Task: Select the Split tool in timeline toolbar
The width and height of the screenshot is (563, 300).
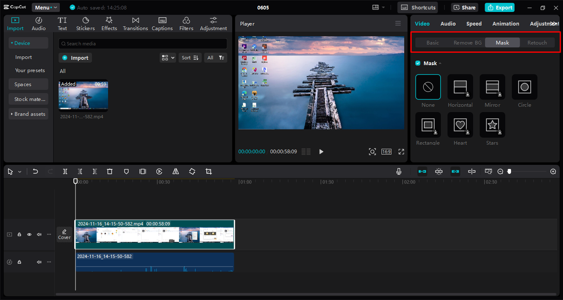Action: tap(65, 172)
